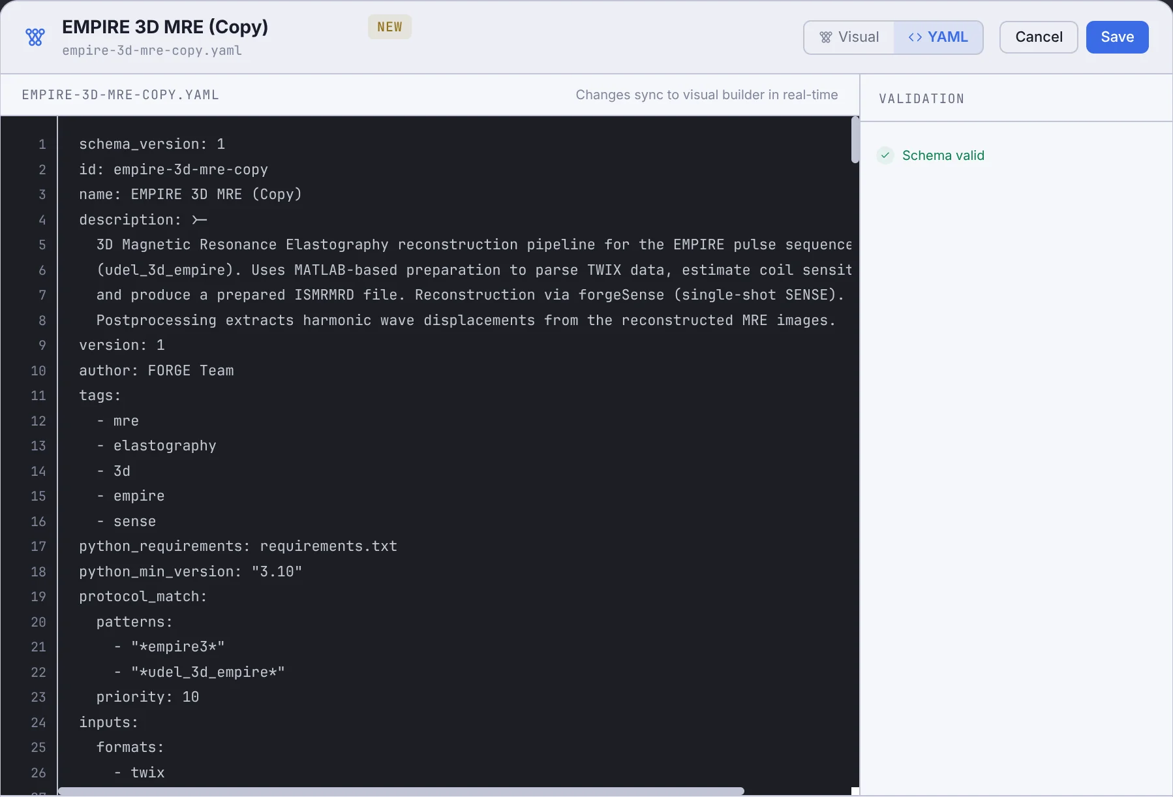The height and width of the screenshot is (797, 1173).
Task: Click the 'empire-3d-mre-copy.yaml' filename subtitle
Action: (x=152, y=50)
